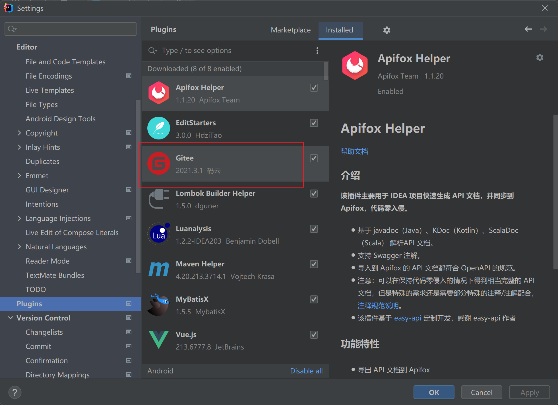The image size is (558, 405).
Task: Click the EditStarters feather plugin icon
Action: click(x=159, y=128)
